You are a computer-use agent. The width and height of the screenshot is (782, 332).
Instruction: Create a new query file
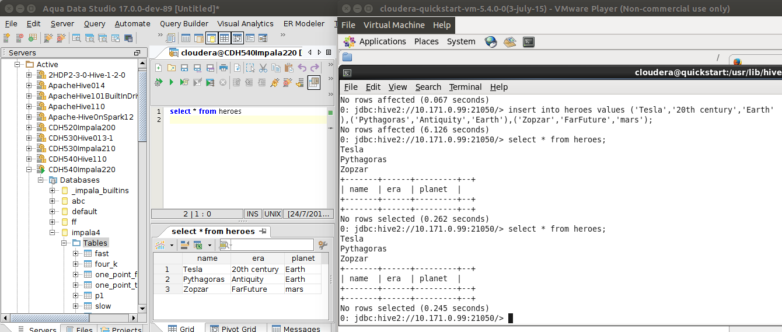(158, 68)
